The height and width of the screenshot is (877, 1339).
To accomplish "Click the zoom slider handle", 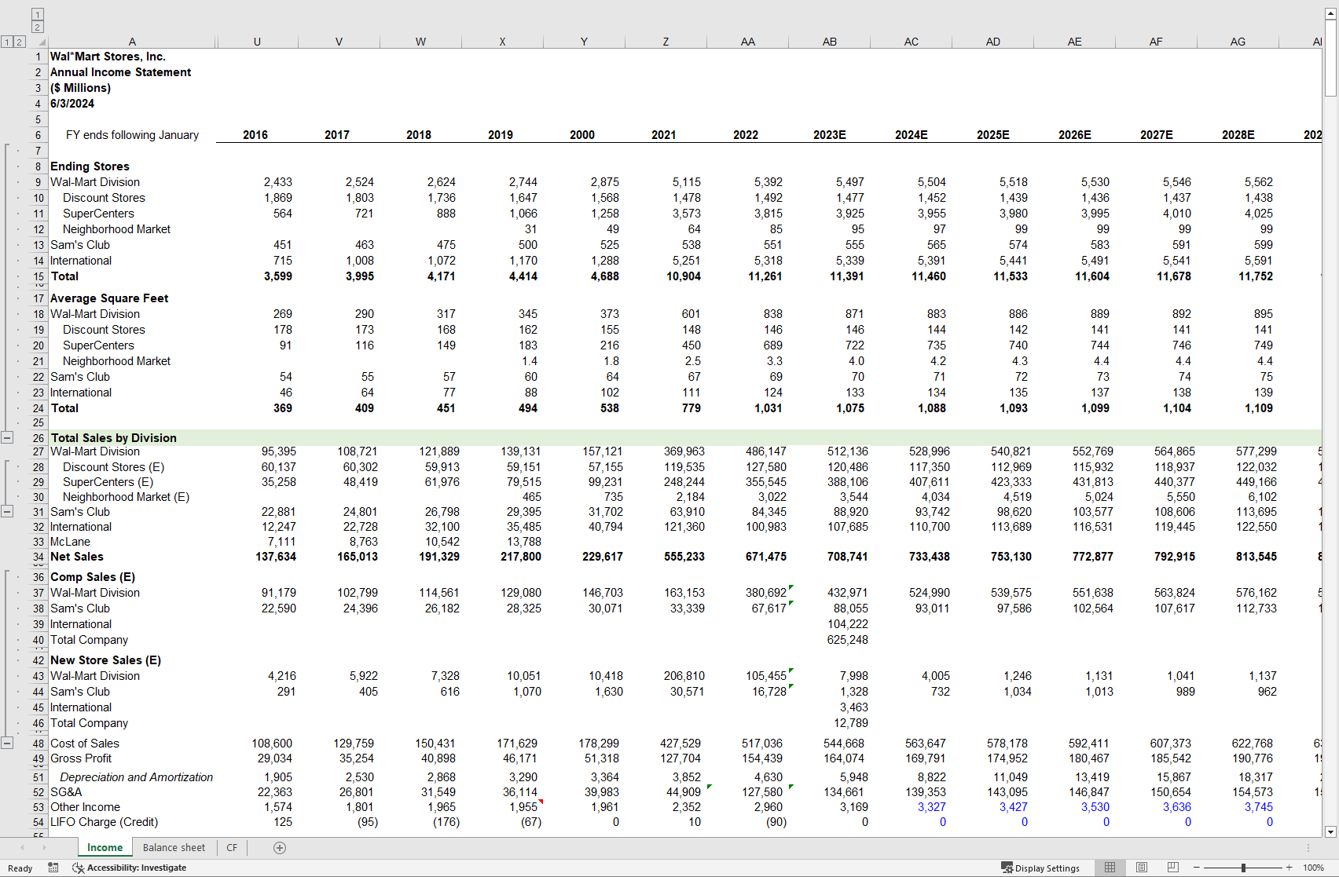I will [x=1243, y=868].
